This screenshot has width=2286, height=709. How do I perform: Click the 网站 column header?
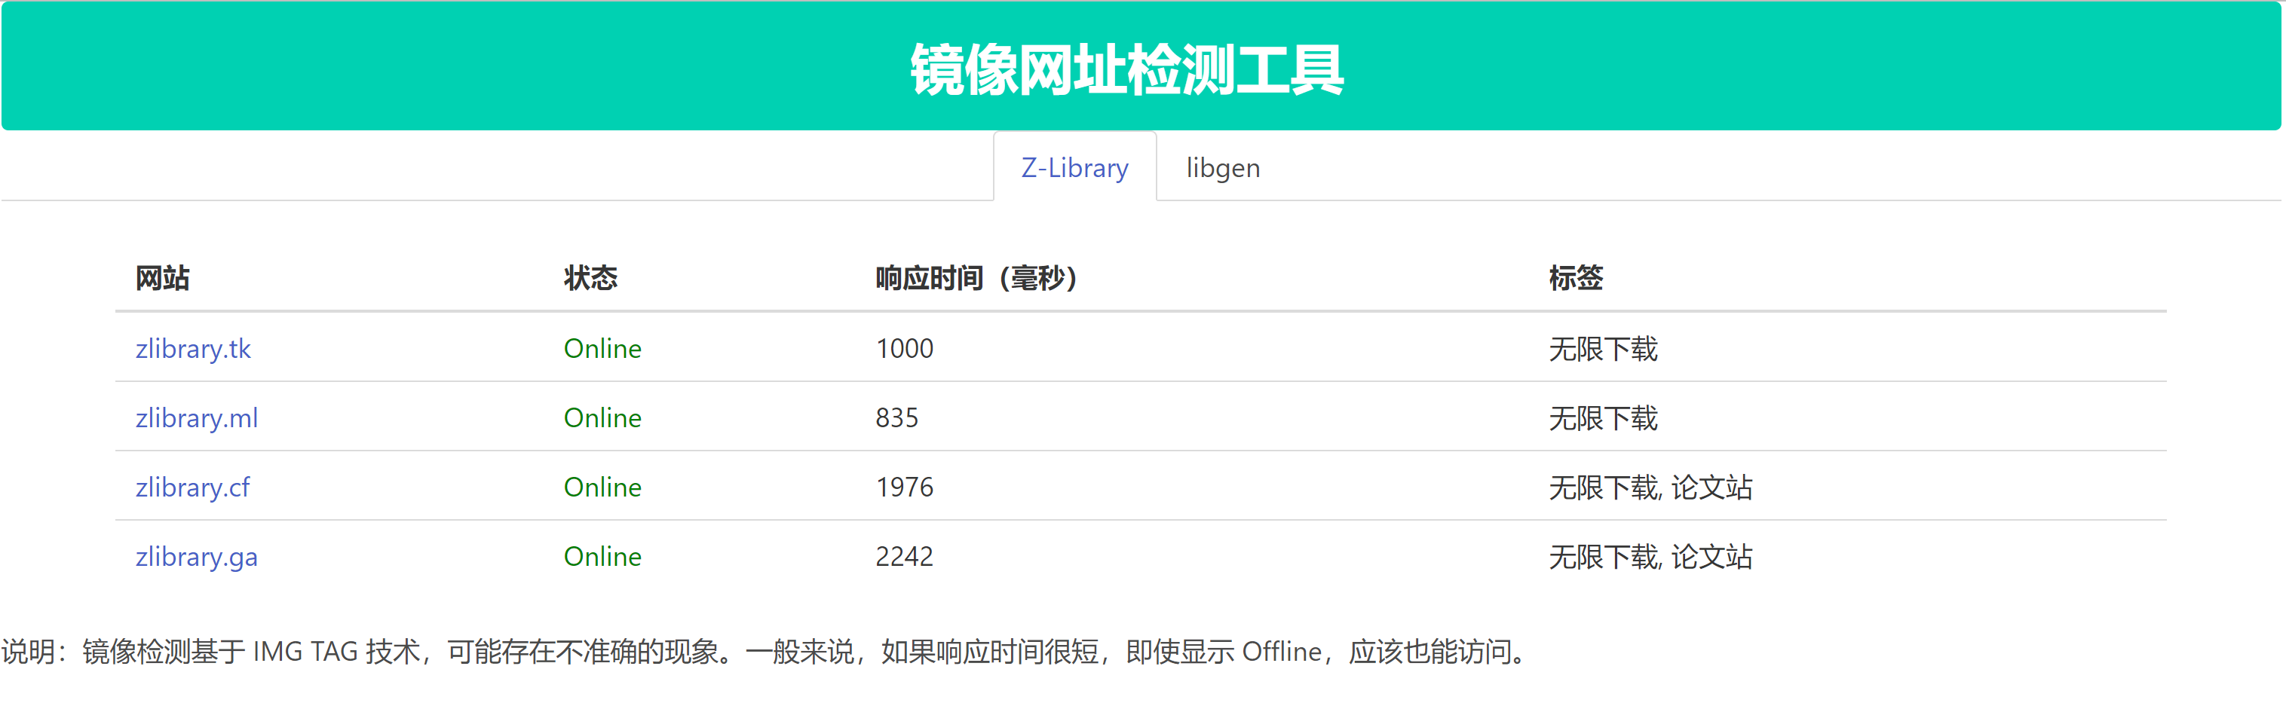pyautogui.click(x=162, y=279)
